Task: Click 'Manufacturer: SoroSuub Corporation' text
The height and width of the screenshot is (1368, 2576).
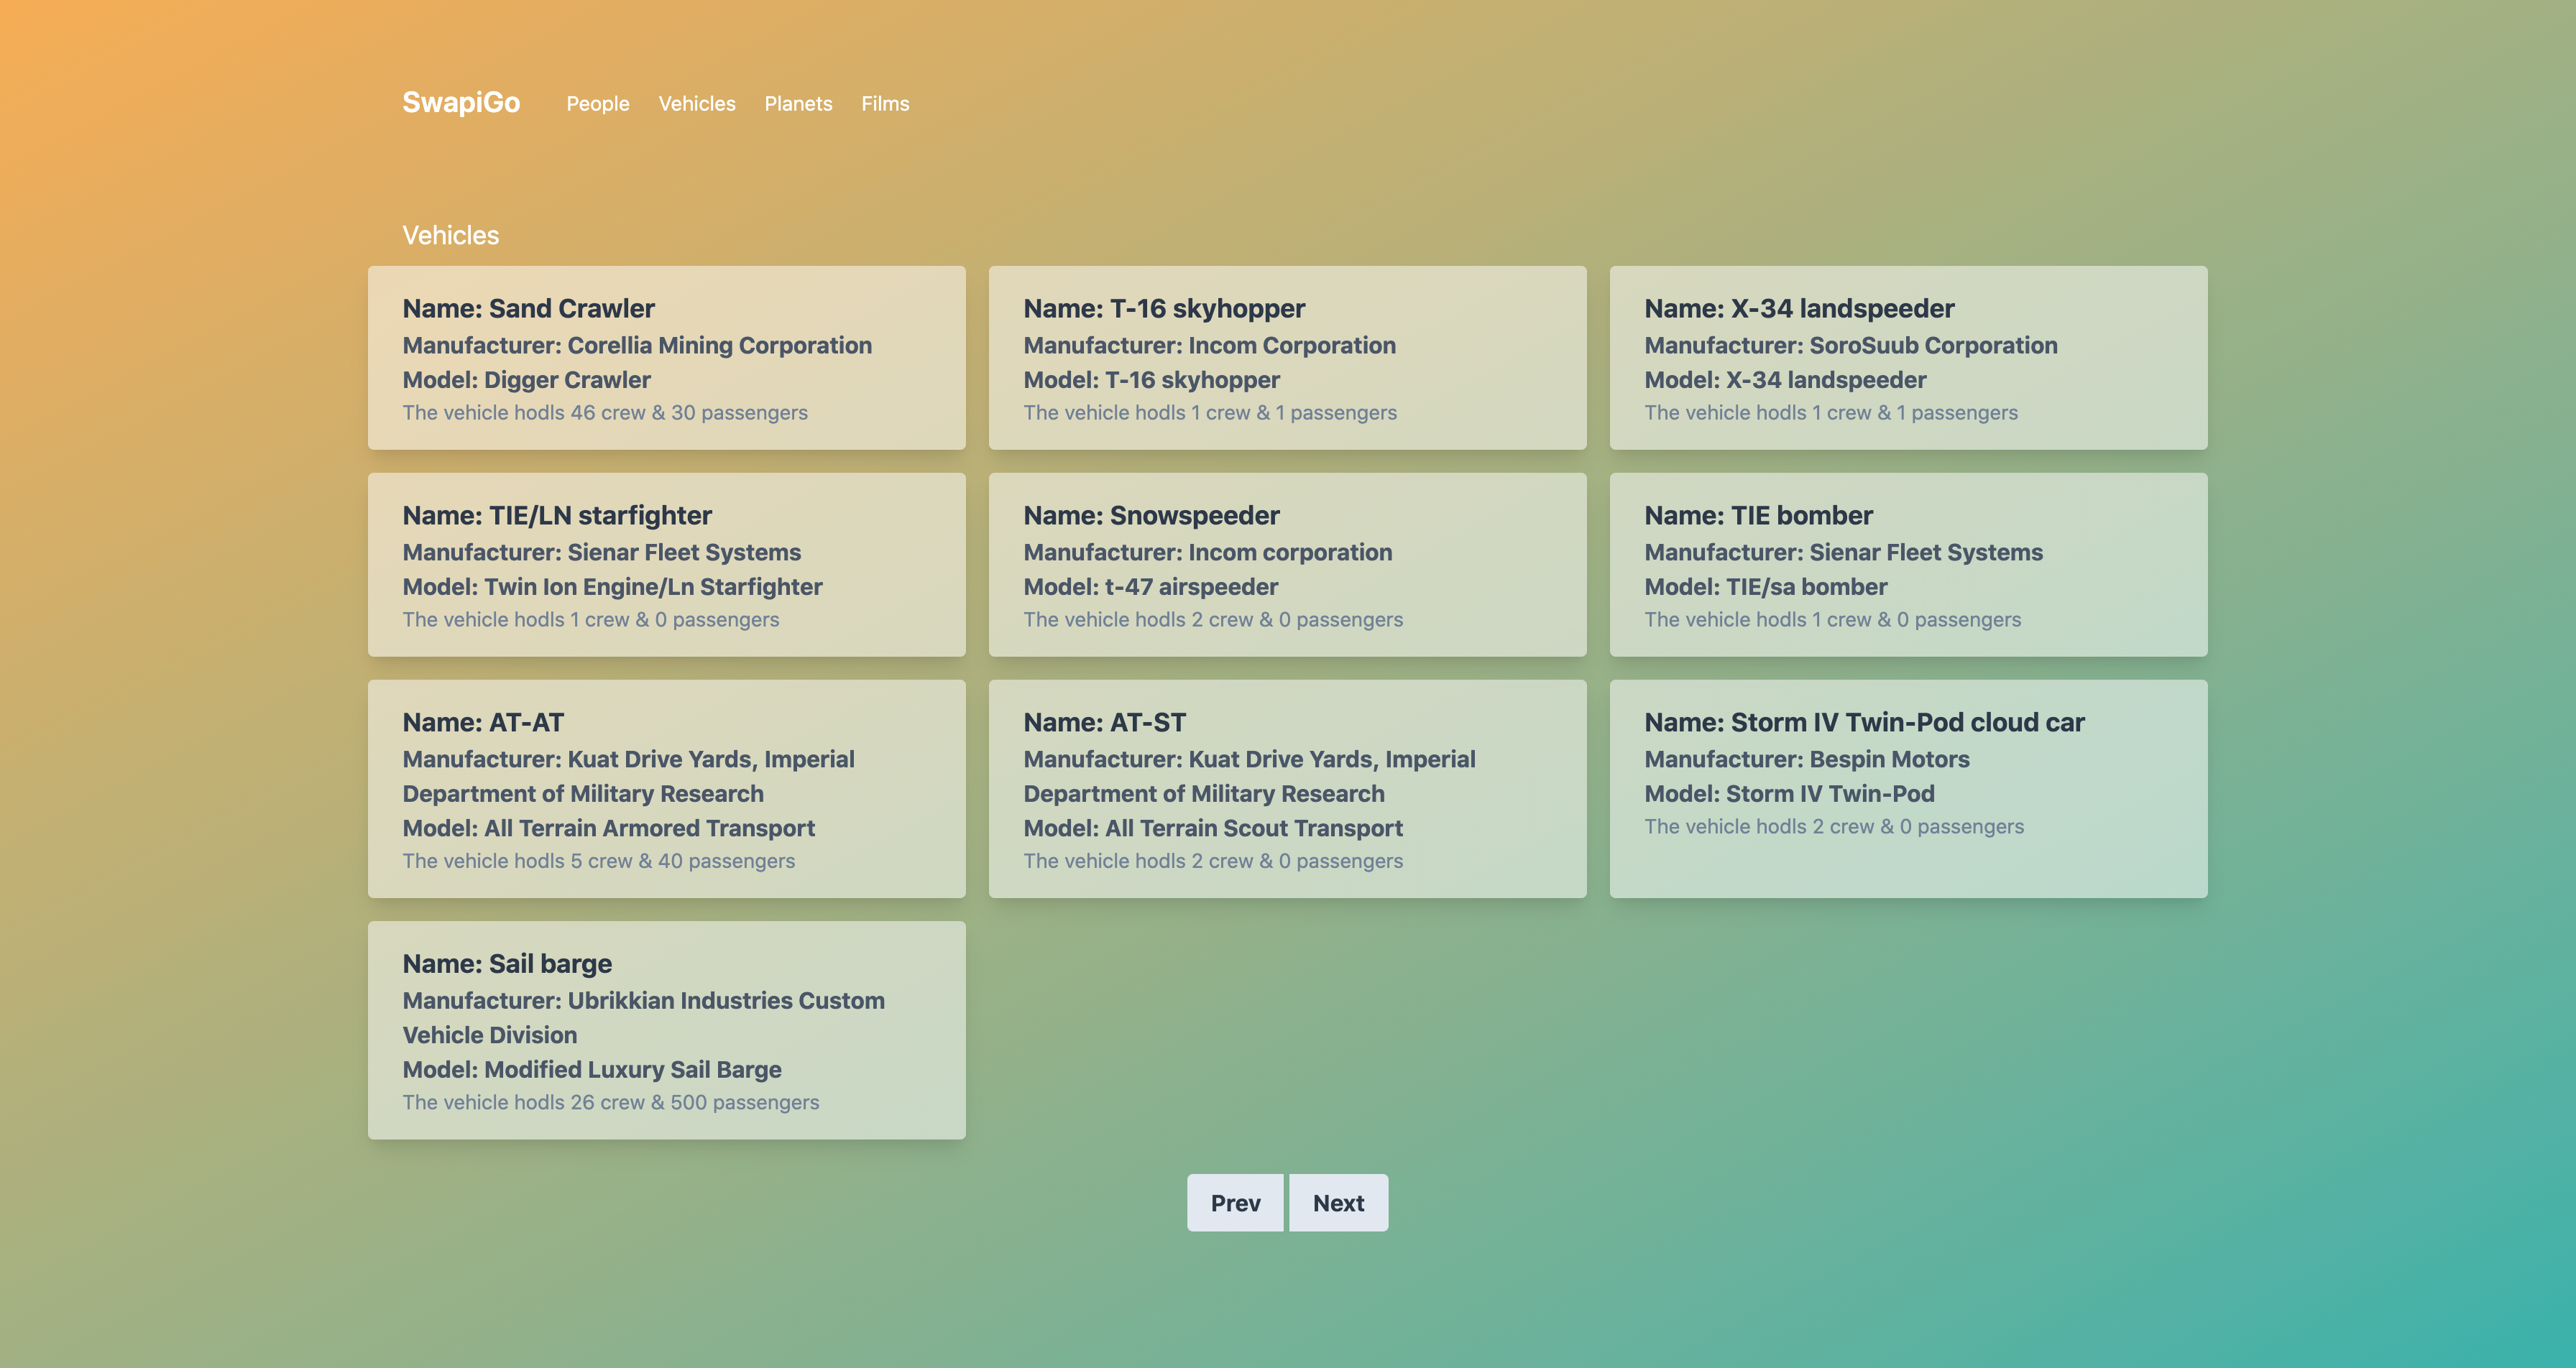Action: click(x=1851, y=345)
